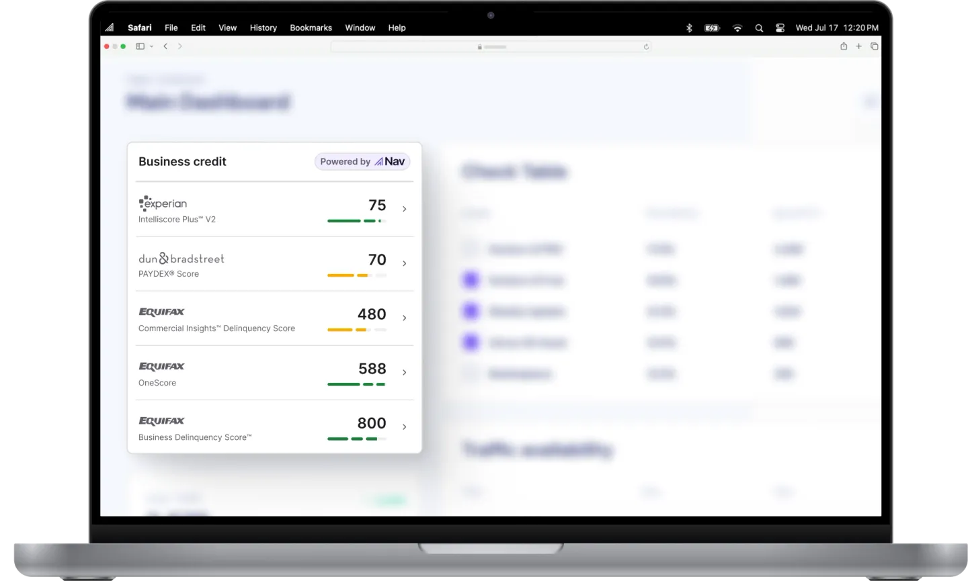Click the Intelliscore Plus V2 label
The image size is (968, 581).
[x=177, y=220]
